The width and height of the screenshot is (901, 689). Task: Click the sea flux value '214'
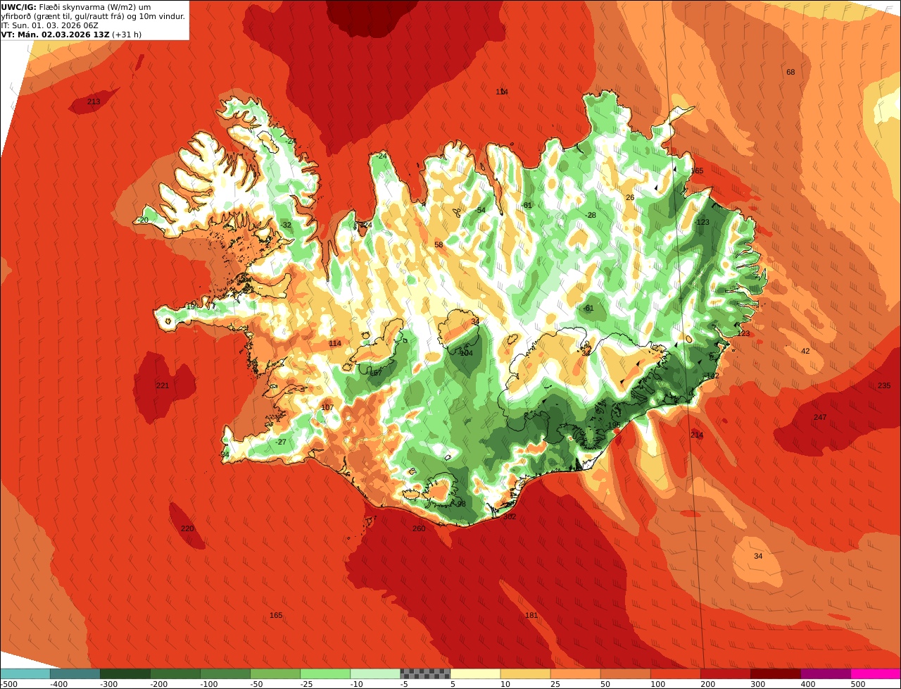(697, 435)
